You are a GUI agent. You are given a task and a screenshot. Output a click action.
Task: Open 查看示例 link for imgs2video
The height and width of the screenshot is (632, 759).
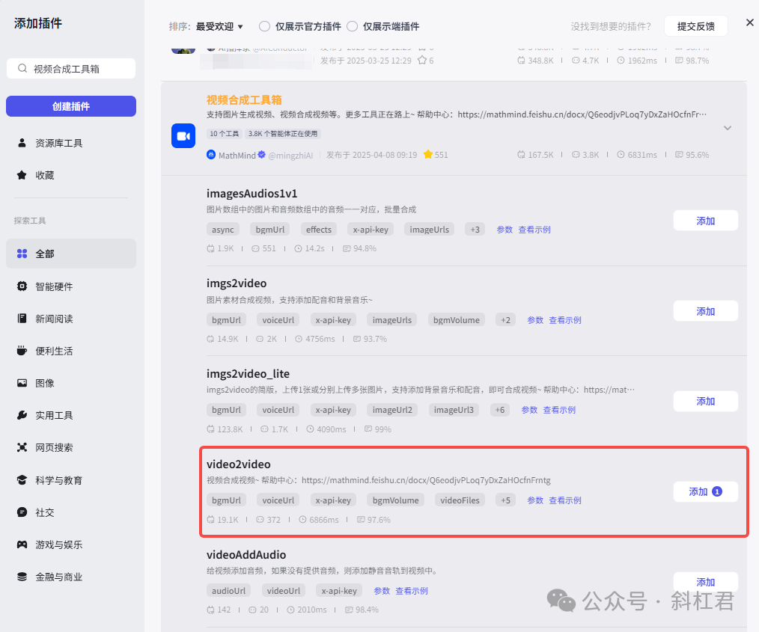pos(565,319)
